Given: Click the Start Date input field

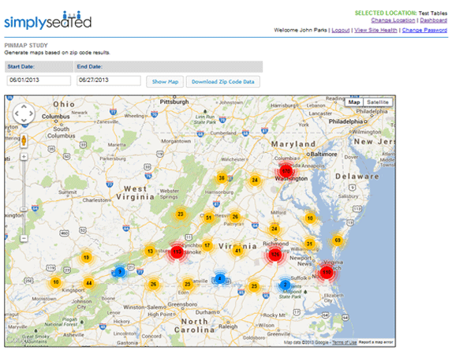Looking at the screenshot, I should 39,80.
